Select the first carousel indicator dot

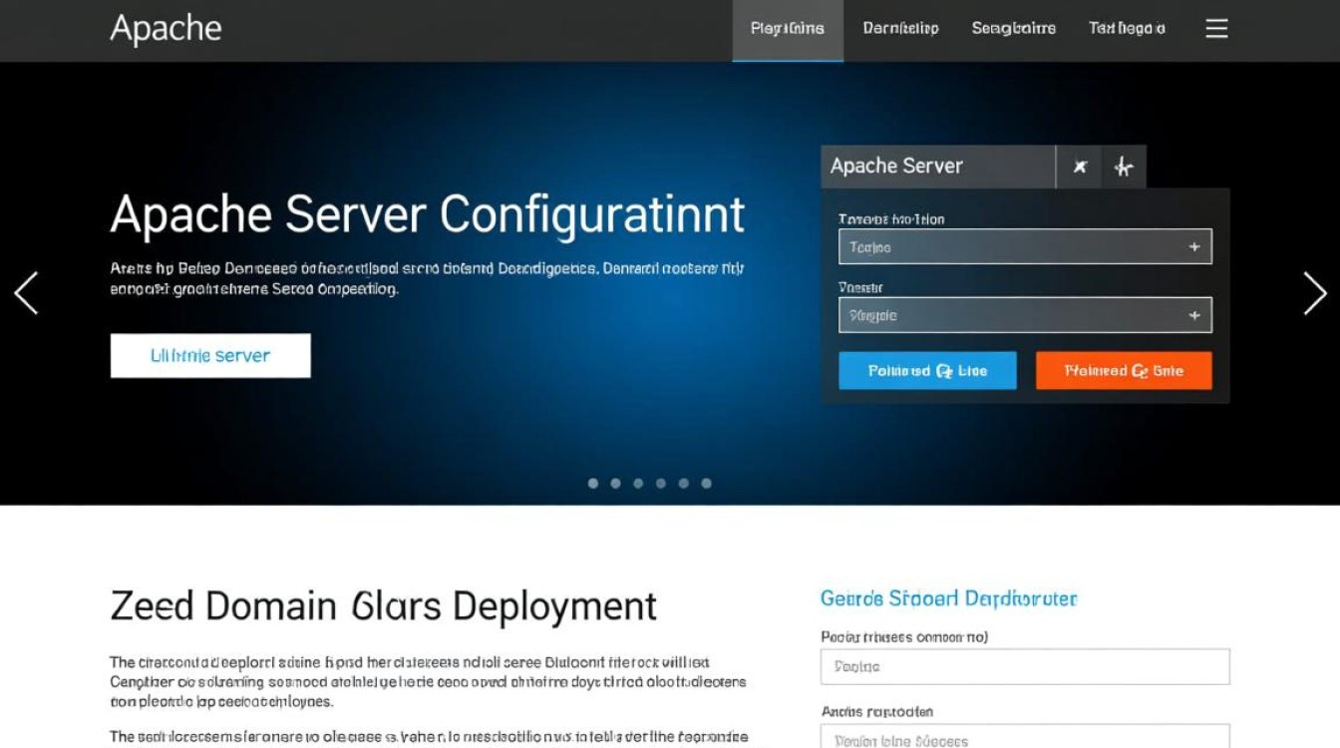tap(593, 484)
